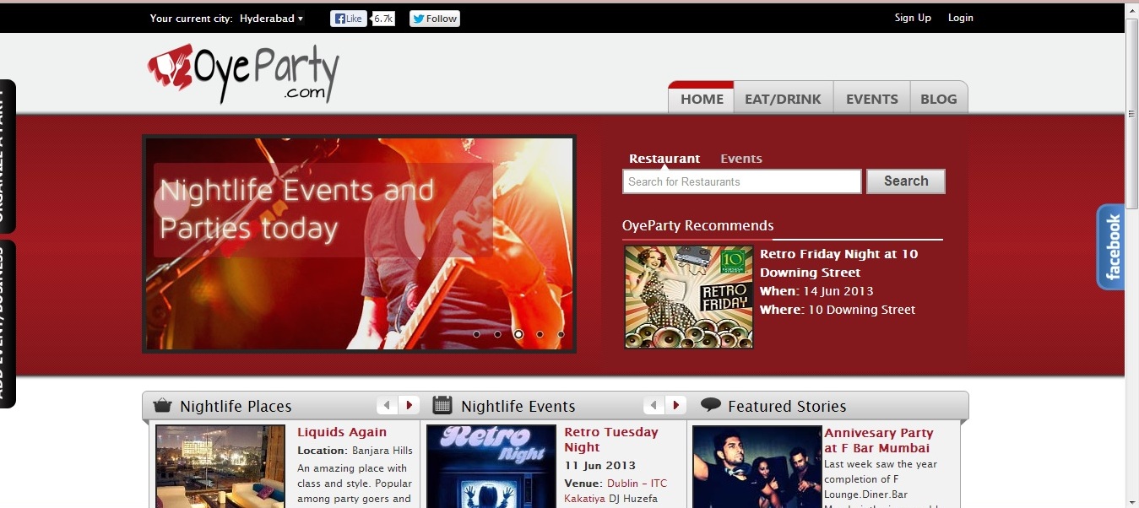The width and height of the screenshot is (1139, 508).
Task: Click the scrollbar up arrow
Action: point(1131,10)
